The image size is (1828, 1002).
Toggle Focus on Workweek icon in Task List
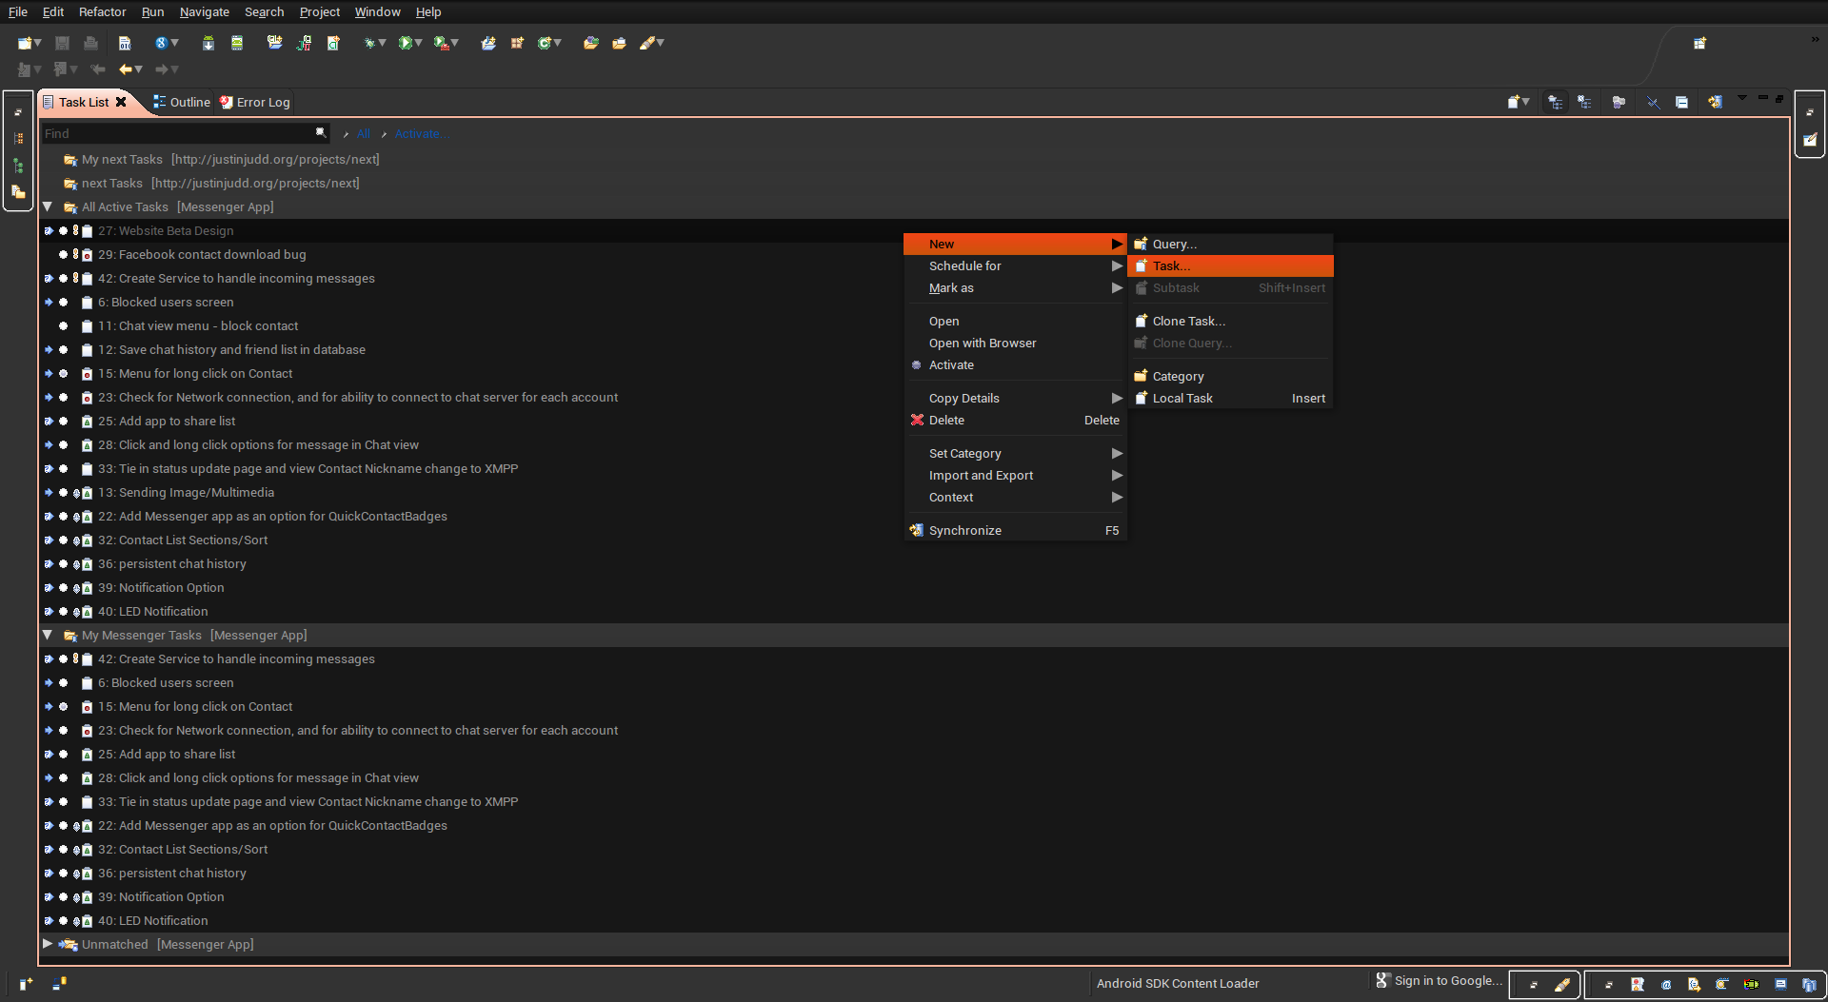point(1618,102)
